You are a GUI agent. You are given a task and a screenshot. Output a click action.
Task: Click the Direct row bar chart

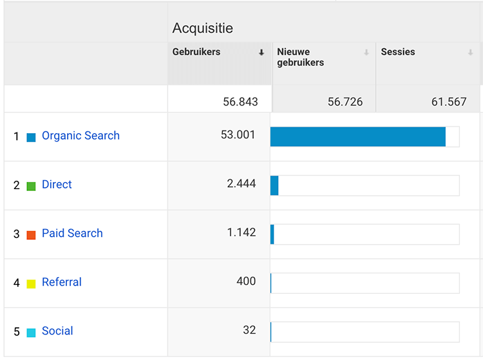click(x=365, y=186)
